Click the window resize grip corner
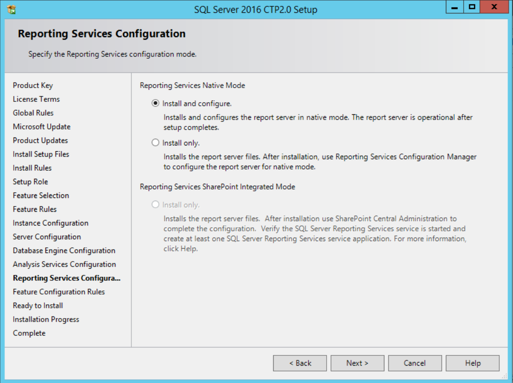Screen dimensions: 513x383 click(x=505, y=376)
